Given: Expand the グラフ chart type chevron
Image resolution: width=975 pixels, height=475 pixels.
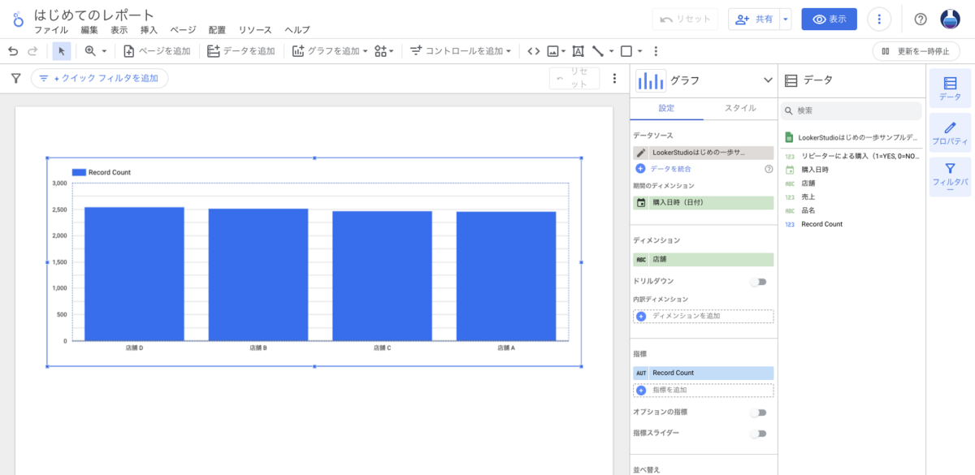Looking at the screenshot, I should pyautogui.click(x=768, y=80).
